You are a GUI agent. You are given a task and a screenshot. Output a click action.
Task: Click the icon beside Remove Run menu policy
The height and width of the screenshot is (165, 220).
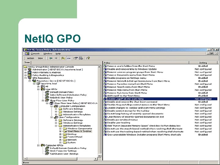[105, 93]
